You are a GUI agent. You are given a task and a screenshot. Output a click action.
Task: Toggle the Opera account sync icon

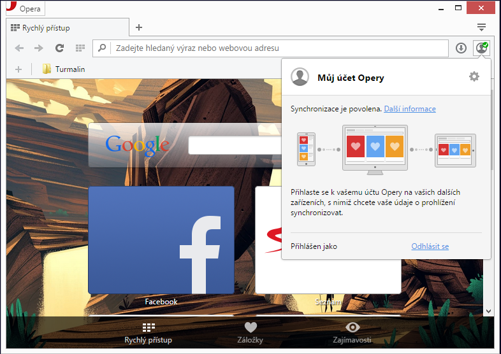point(481,48)
